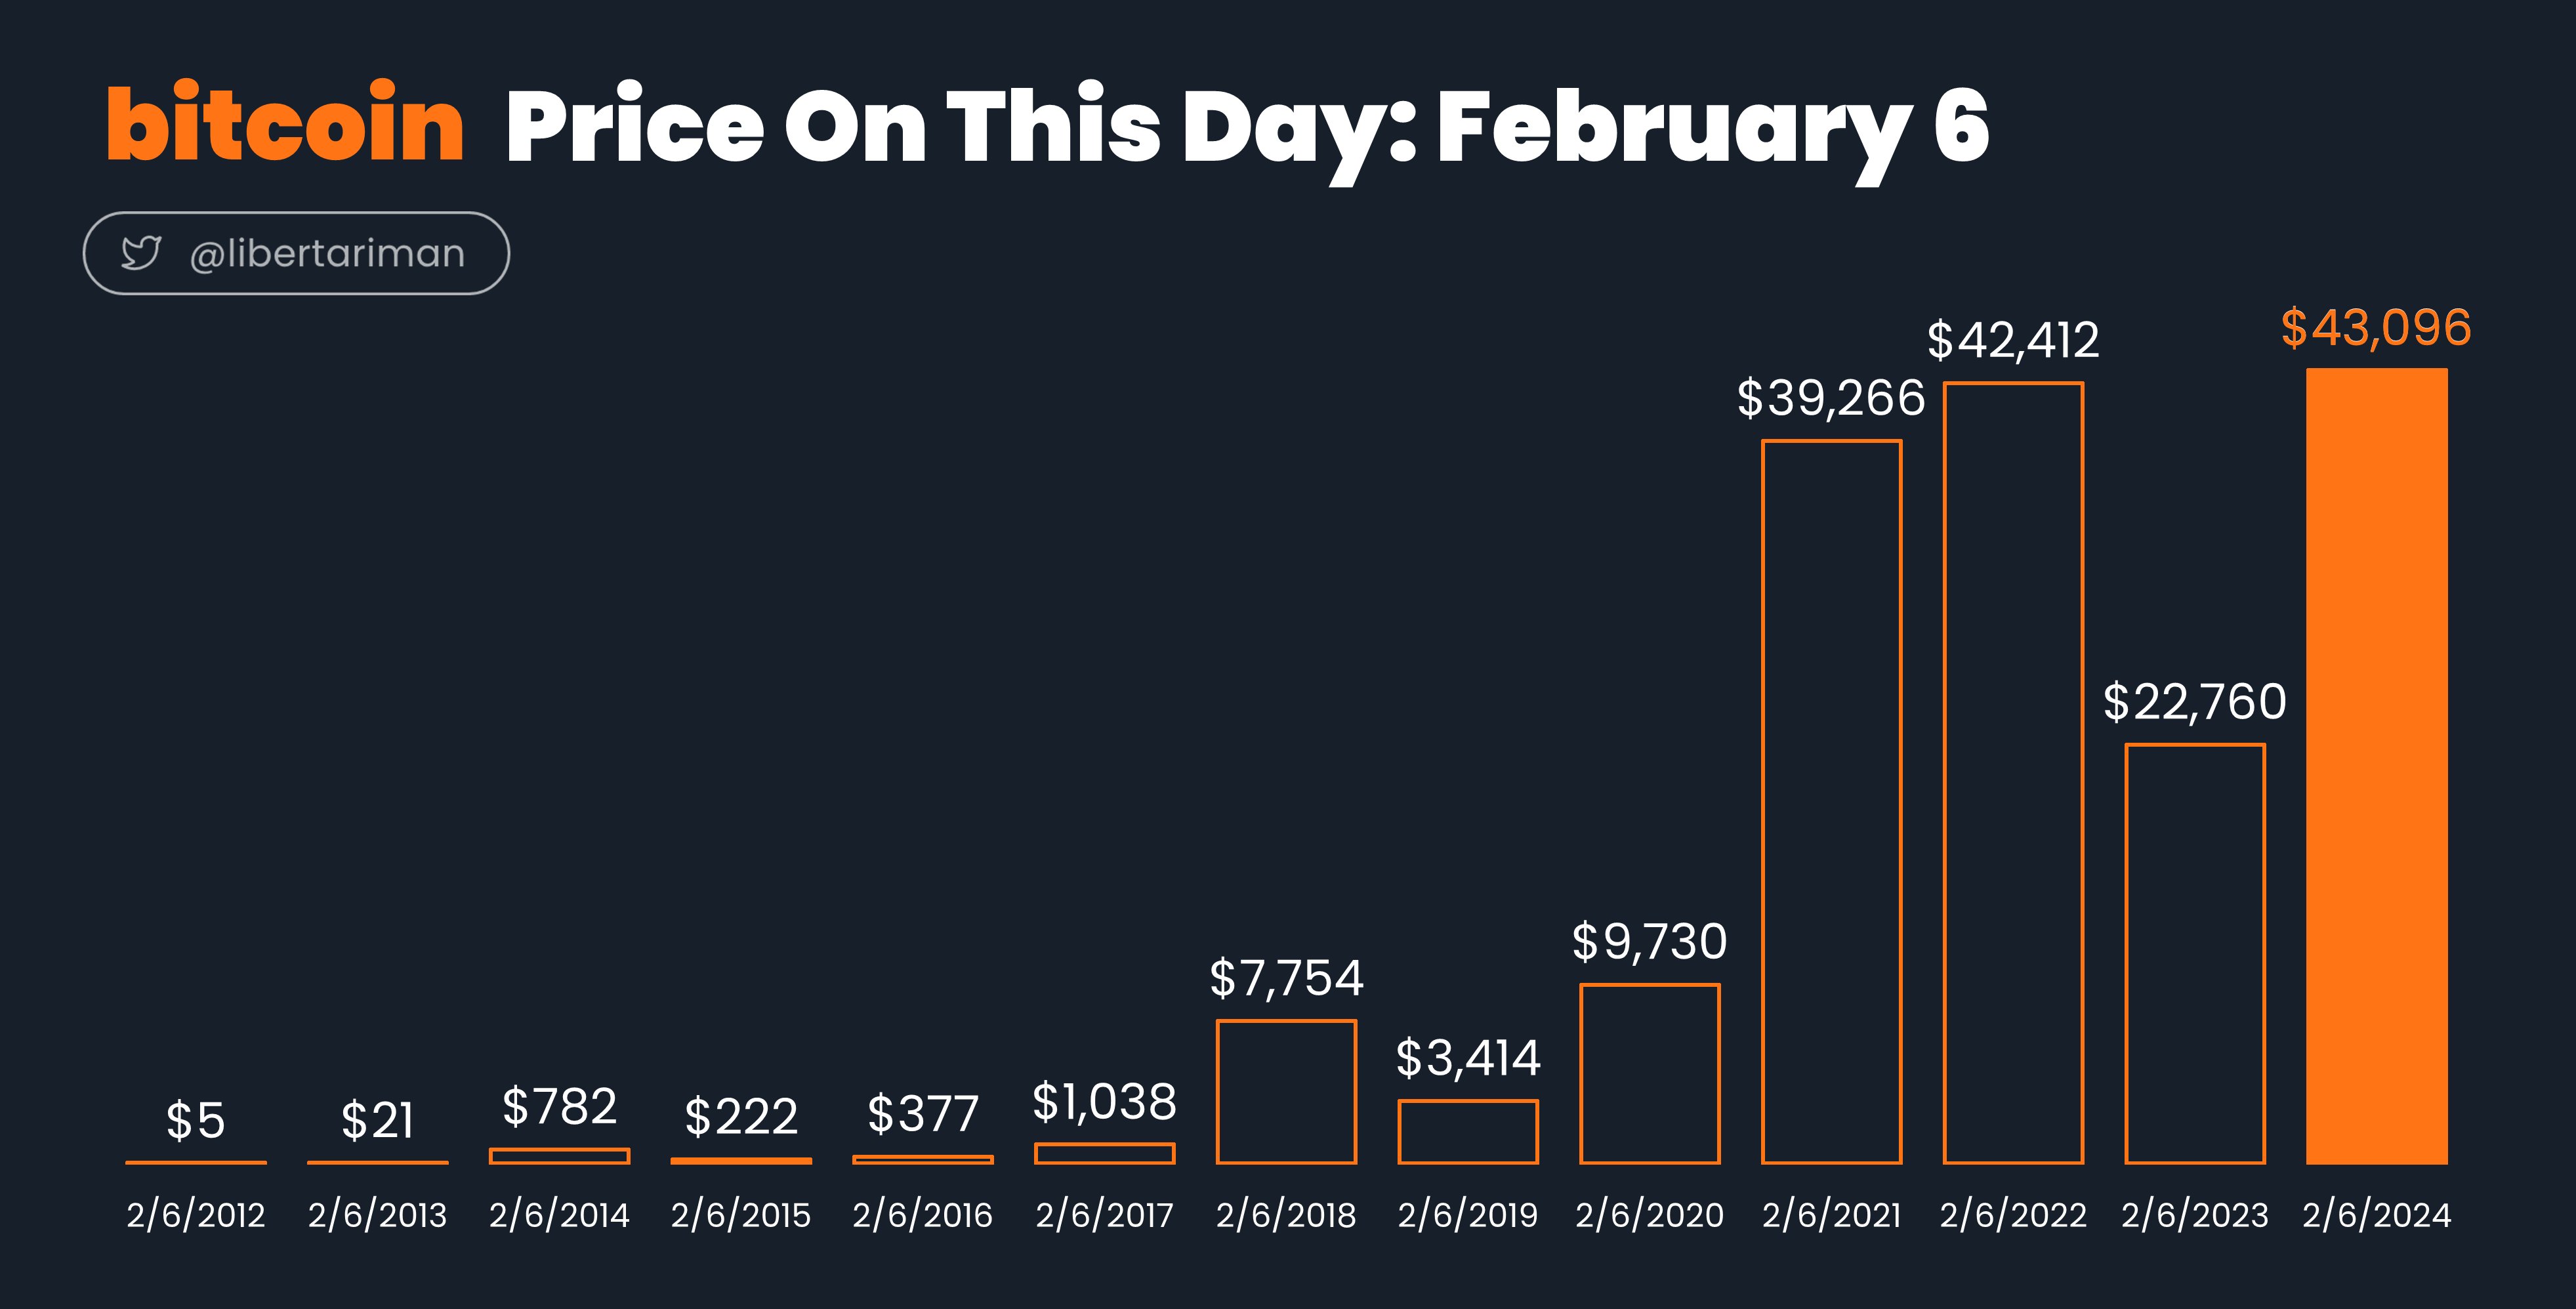
Task: Select the 2/6/2023 bar
Action: [2195, 954]
